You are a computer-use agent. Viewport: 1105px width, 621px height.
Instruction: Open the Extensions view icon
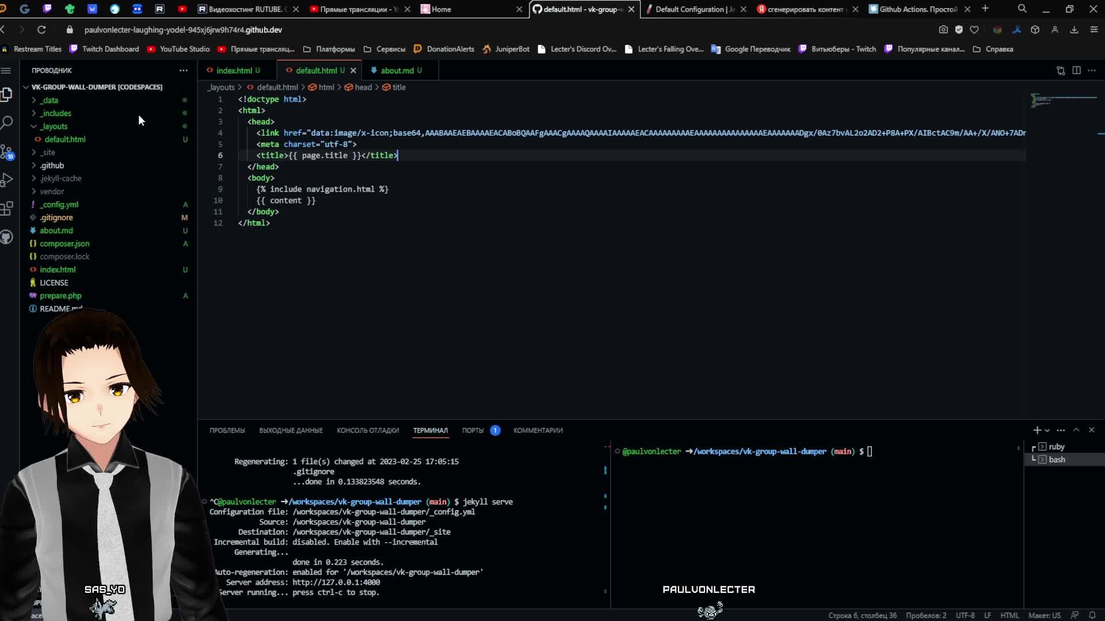[x=7, y=208]
